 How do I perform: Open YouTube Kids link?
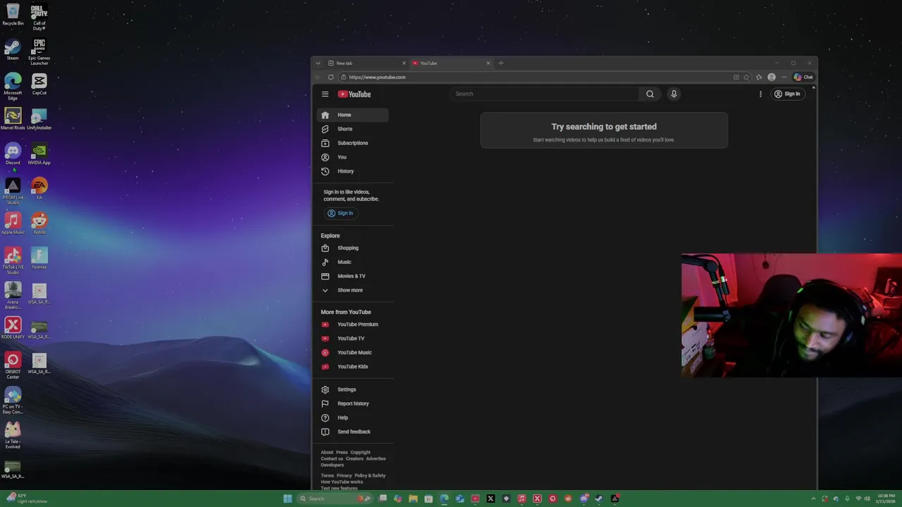352,367
